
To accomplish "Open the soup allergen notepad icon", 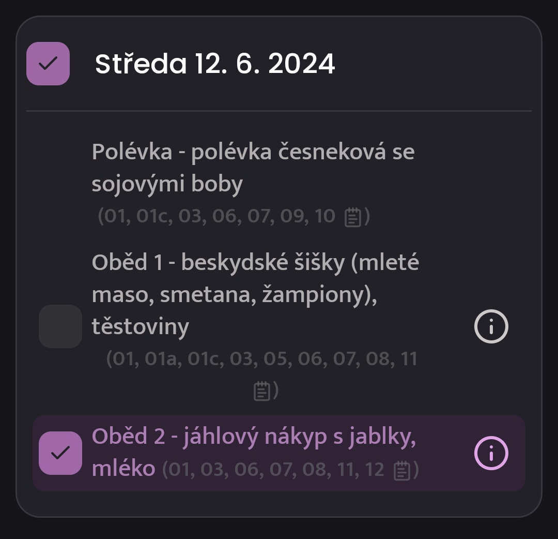I will [x=353, y=217].
